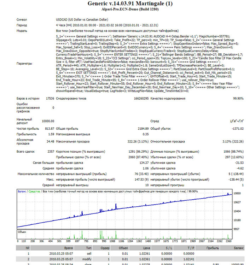Click the maximal drawdown value 322.26 (3.13%)
The width and height of the screenshot is (249, 265).
click(138, 141)
